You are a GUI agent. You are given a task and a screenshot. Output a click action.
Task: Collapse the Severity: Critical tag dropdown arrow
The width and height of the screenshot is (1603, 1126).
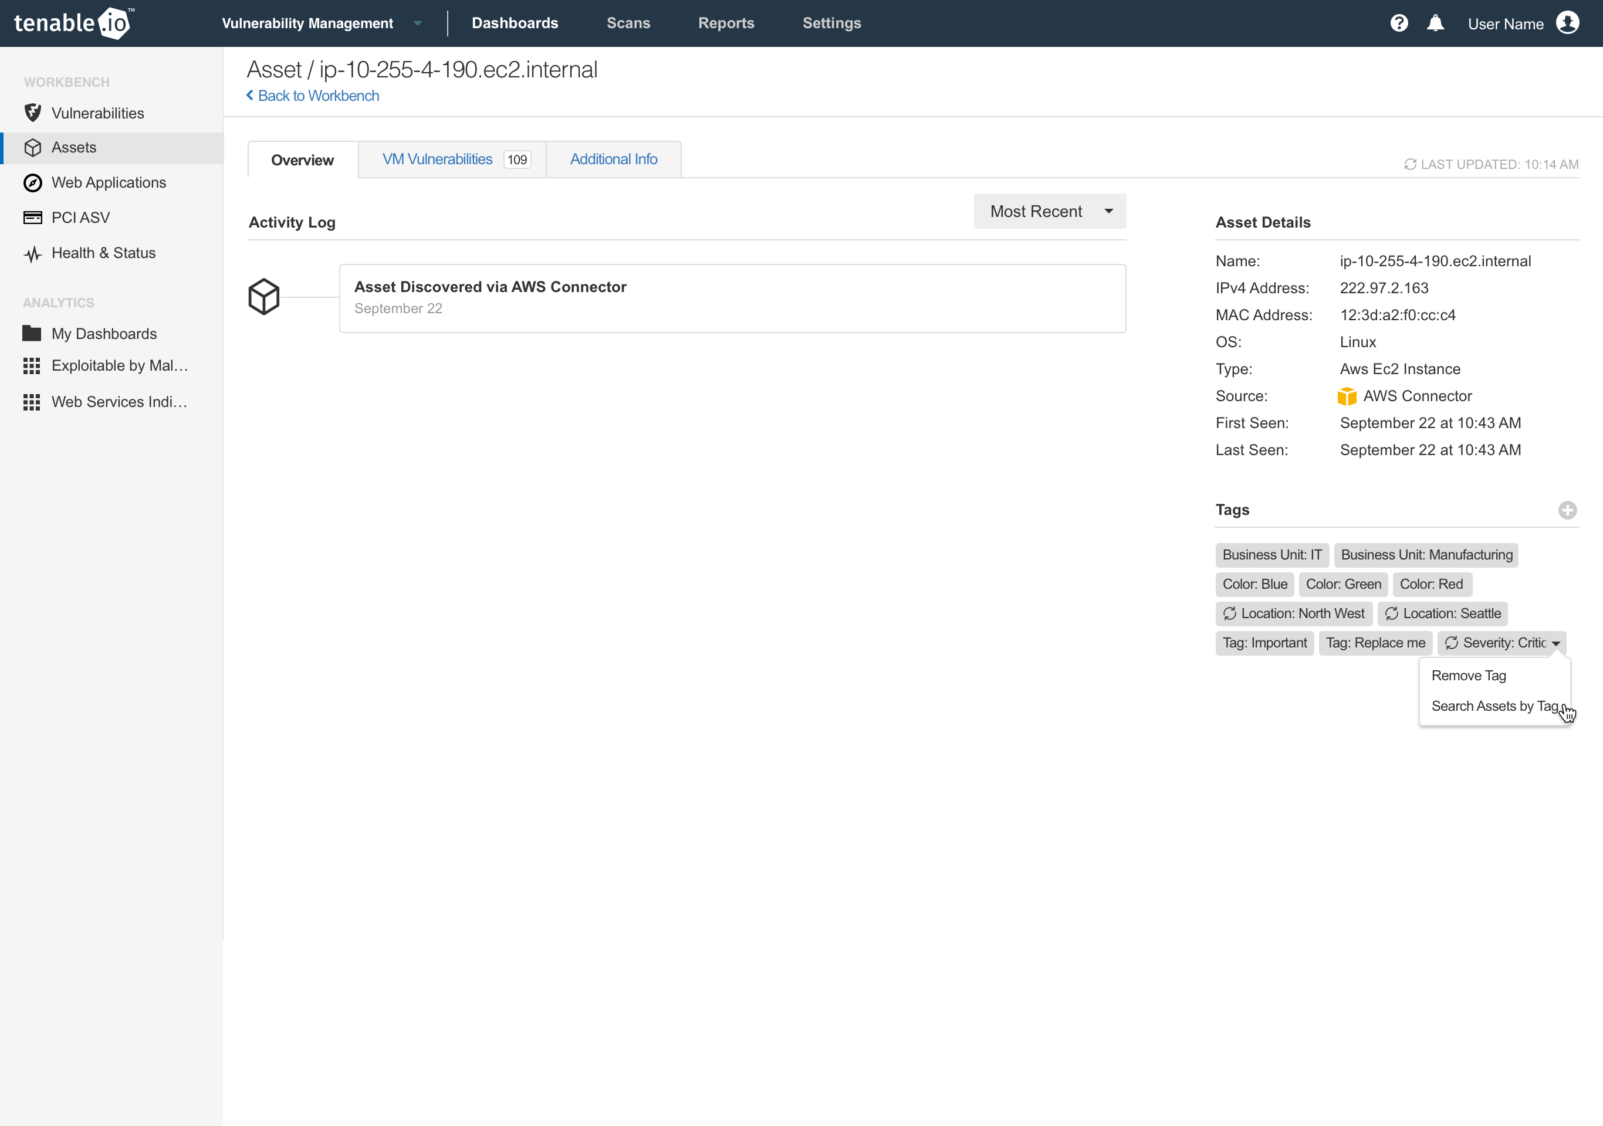click(1555, 643)
